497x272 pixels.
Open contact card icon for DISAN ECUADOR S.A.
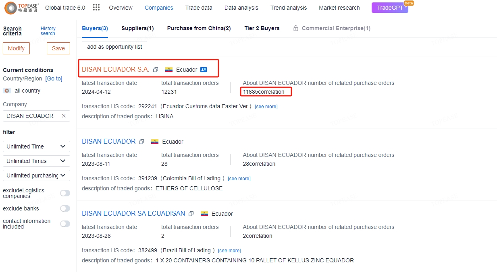pyautogui.click(x=204, y=70)
